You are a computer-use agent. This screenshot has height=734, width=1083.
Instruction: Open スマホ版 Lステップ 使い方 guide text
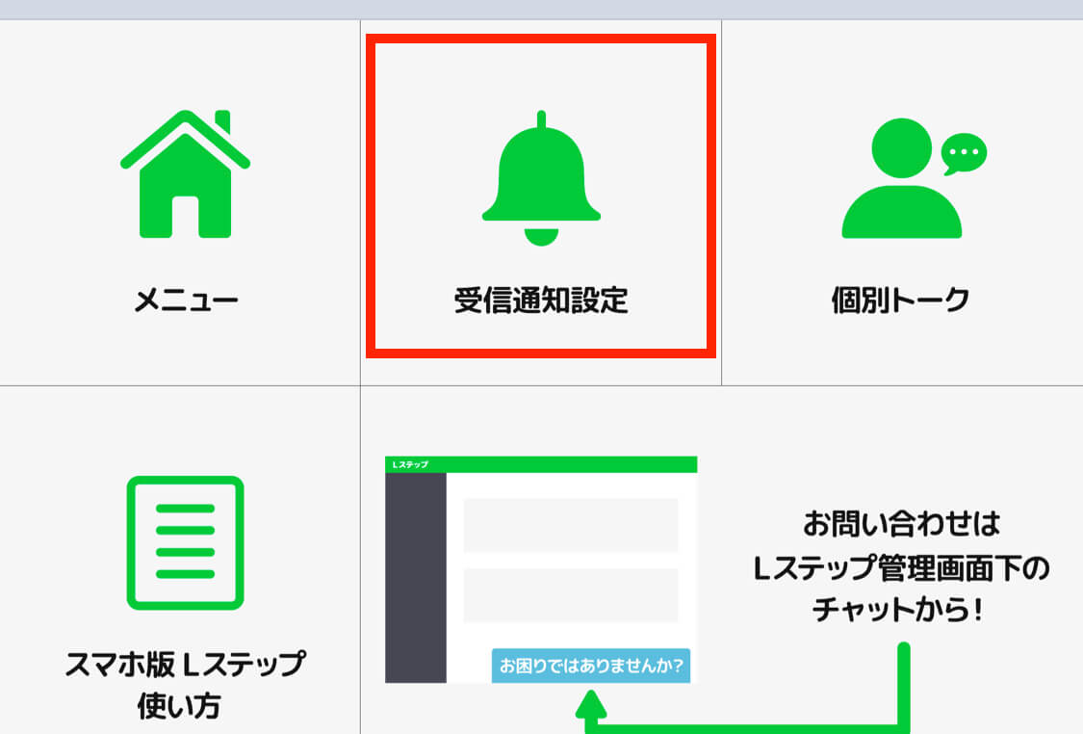185,684
